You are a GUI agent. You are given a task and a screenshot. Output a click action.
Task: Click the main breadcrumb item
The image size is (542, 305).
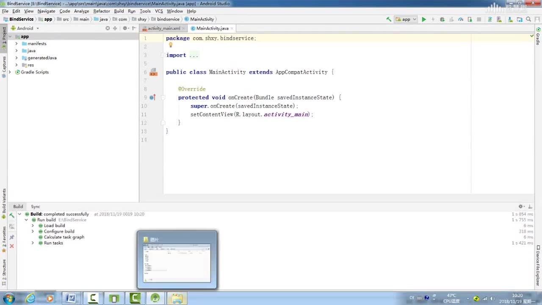(81, 19)
